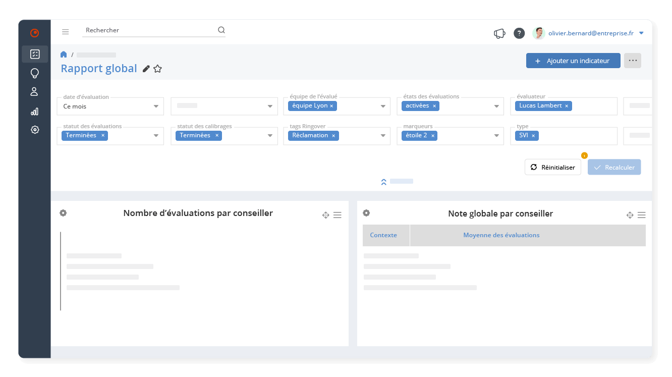Favorite the report with the star icon
The width and height of the screenshot is (672, 377).
[x=158, y=69]
